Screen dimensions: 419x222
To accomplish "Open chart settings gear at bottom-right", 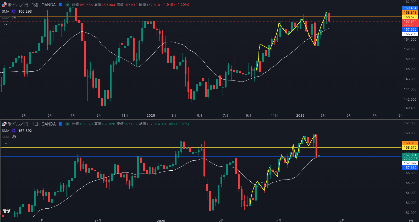I will coord(411,220).
